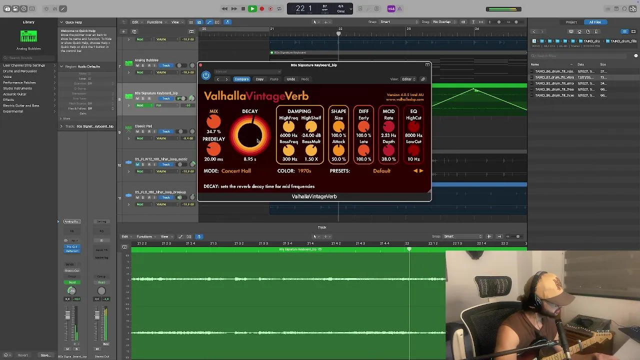Open the List Editors button

607,8
